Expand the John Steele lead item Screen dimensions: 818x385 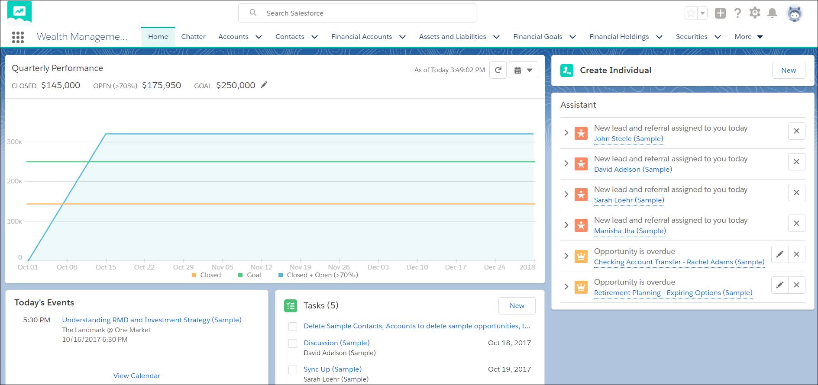point(566,133)
